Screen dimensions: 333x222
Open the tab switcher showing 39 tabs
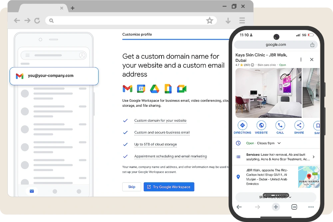click(294, 207)
